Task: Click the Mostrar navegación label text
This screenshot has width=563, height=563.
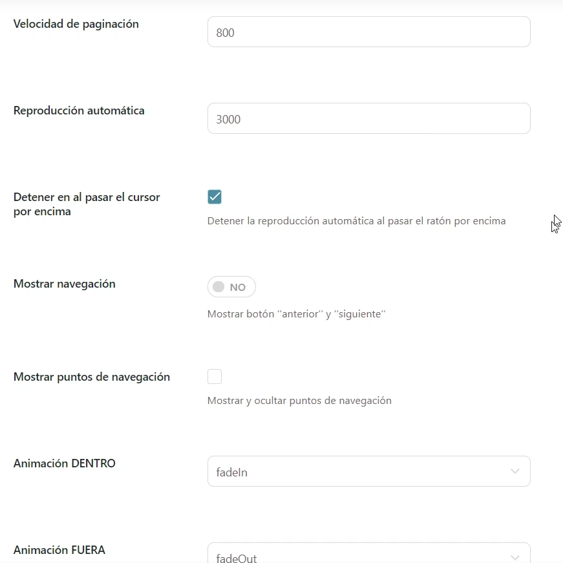Action: click(65, 284)
